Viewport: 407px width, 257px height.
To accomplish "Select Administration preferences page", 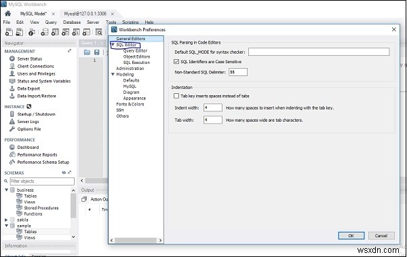I will tap(130, 68).
